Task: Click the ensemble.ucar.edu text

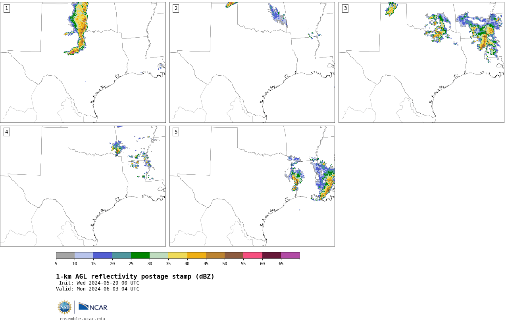Action: click(x=83, y=319)
